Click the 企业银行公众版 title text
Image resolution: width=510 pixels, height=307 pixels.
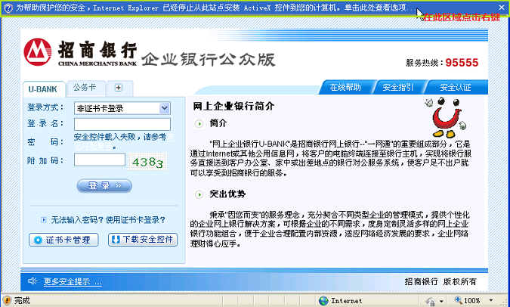tap(209, 59)
